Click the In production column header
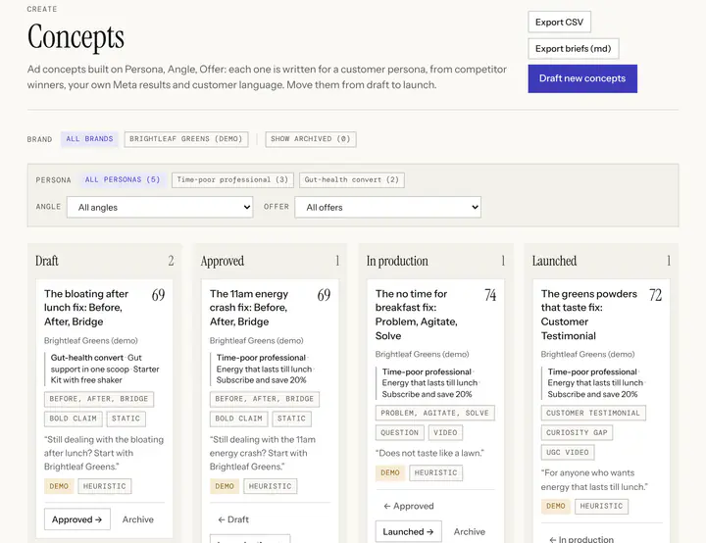706x543 pixels. pos(397,261)
